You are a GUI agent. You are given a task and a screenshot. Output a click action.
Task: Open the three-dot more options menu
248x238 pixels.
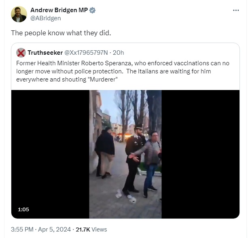pyautogui.click(x=236, y=10)
